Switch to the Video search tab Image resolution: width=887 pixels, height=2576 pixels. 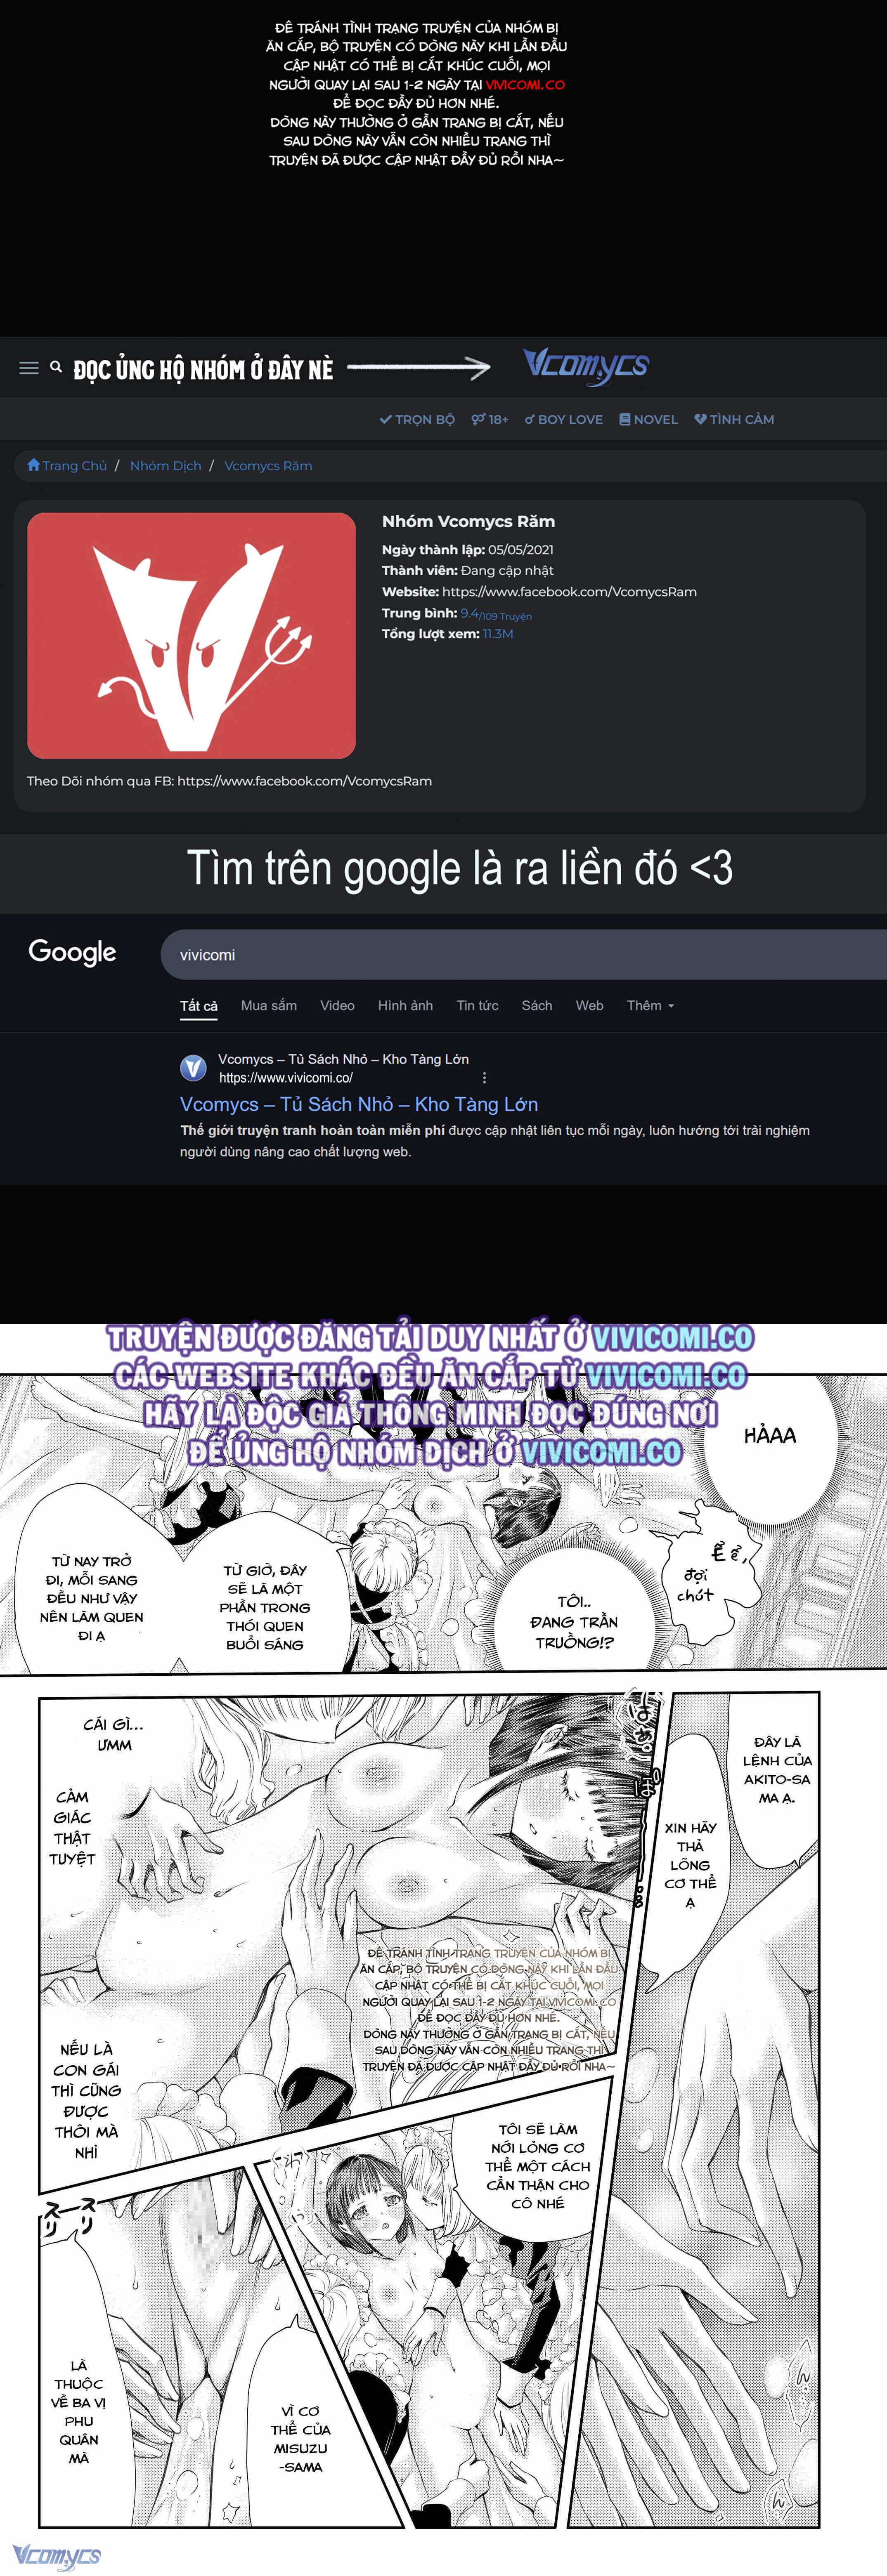(337, 1005)
